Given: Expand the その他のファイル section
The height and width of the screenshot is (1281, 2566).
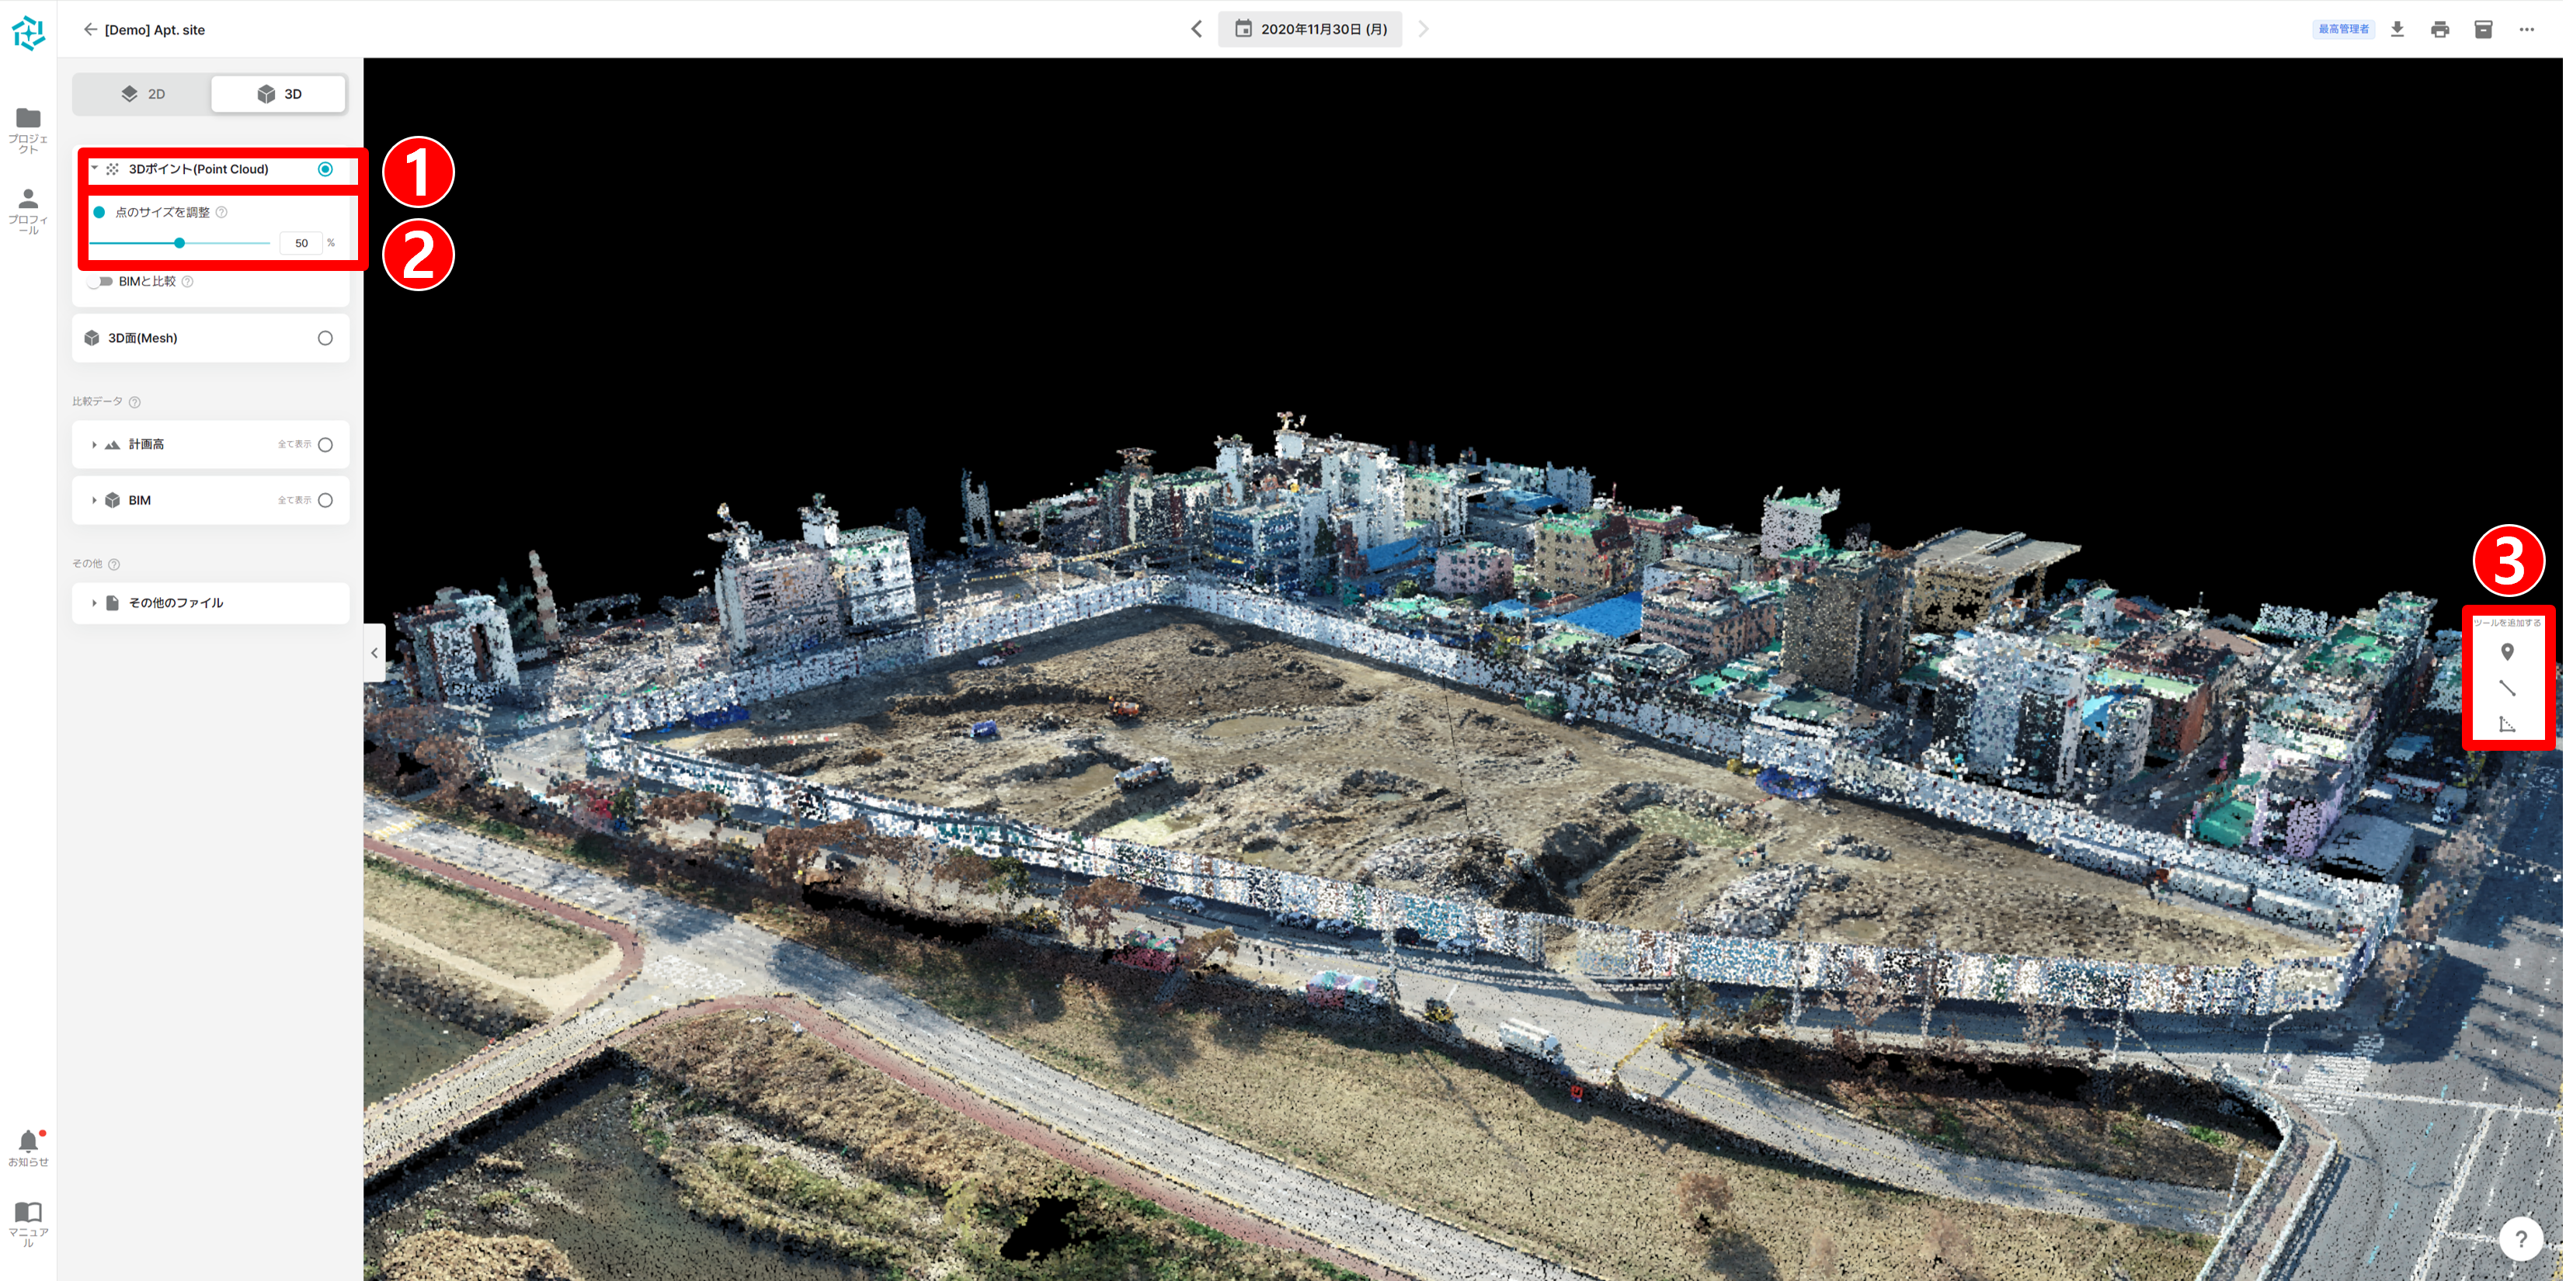Looking at the screenshot, I should click(x=95, y=604).
